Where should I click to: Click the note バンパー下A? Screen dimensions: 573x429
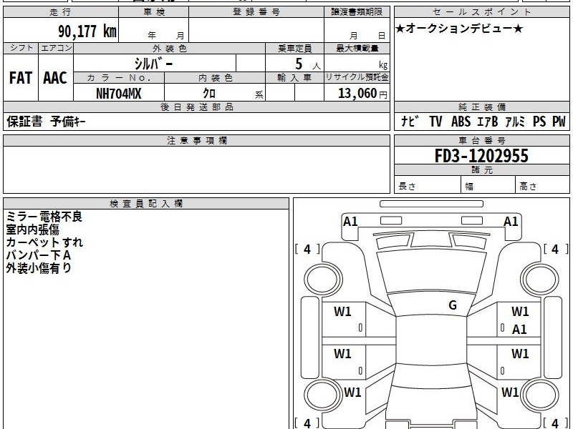[39, 255]
